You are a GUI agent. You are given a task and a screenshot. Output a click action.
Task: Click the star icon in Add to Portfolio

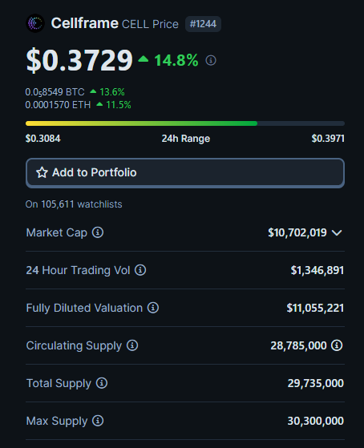(x=42, y=172)
